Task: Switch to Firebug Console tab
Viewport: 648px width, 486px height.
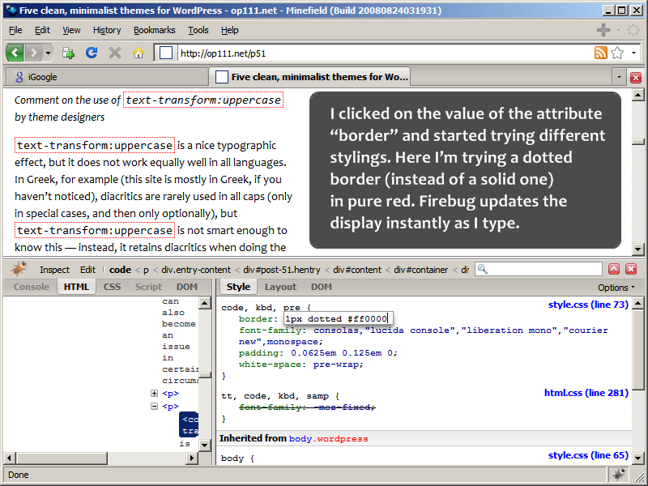Action: coord(32,287)
